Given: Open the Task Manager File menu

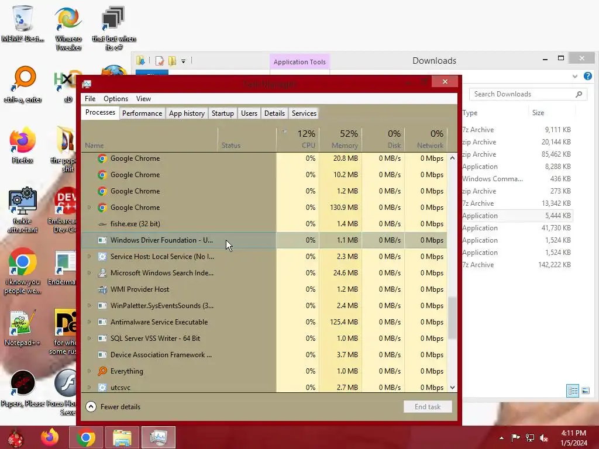Looking at the screenshot, I should [90, 98].
